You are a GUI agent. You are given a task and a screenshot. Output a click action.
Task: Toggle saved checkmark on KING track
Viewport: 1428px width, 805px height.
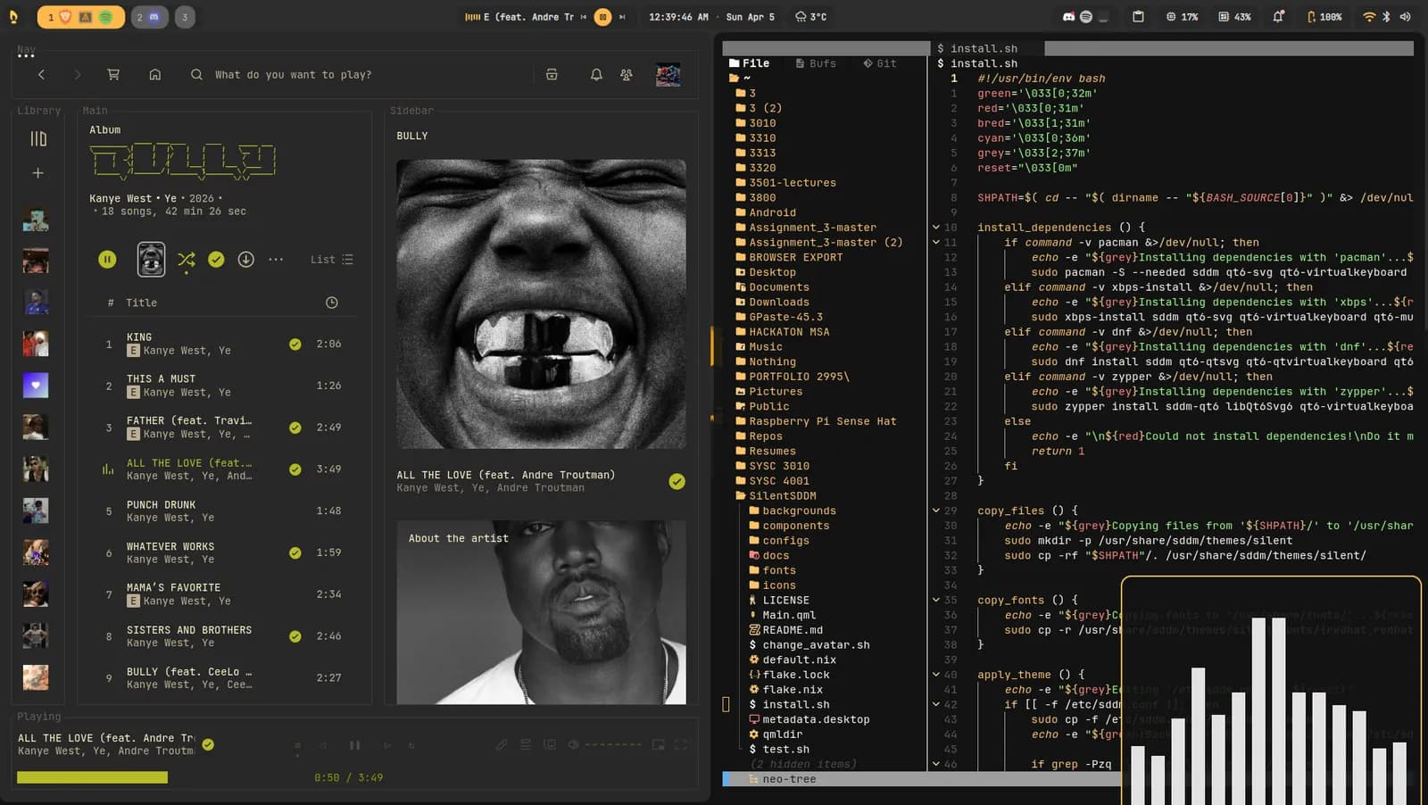295,344
